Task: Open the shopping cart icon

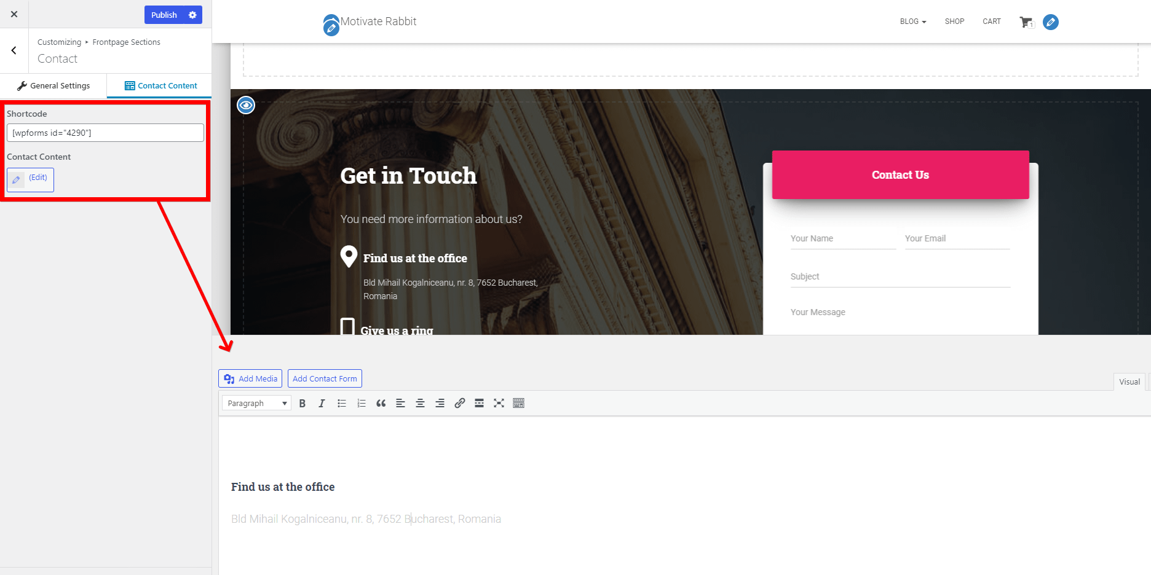Action: point(1026,22)
